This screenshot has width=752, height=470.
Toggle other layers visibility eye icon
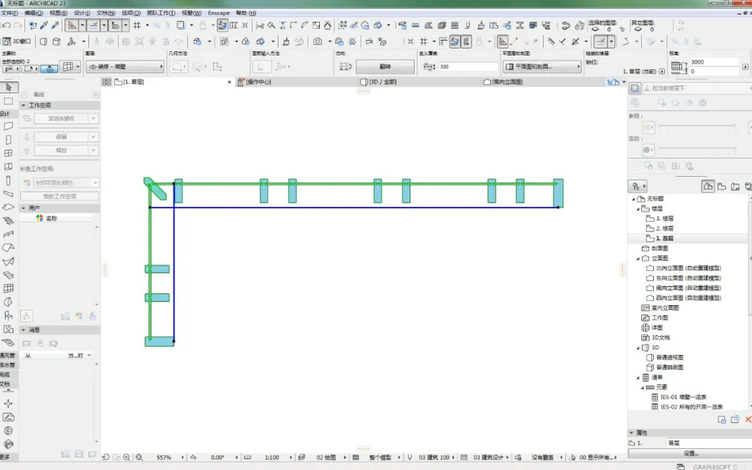click(638, 29)
